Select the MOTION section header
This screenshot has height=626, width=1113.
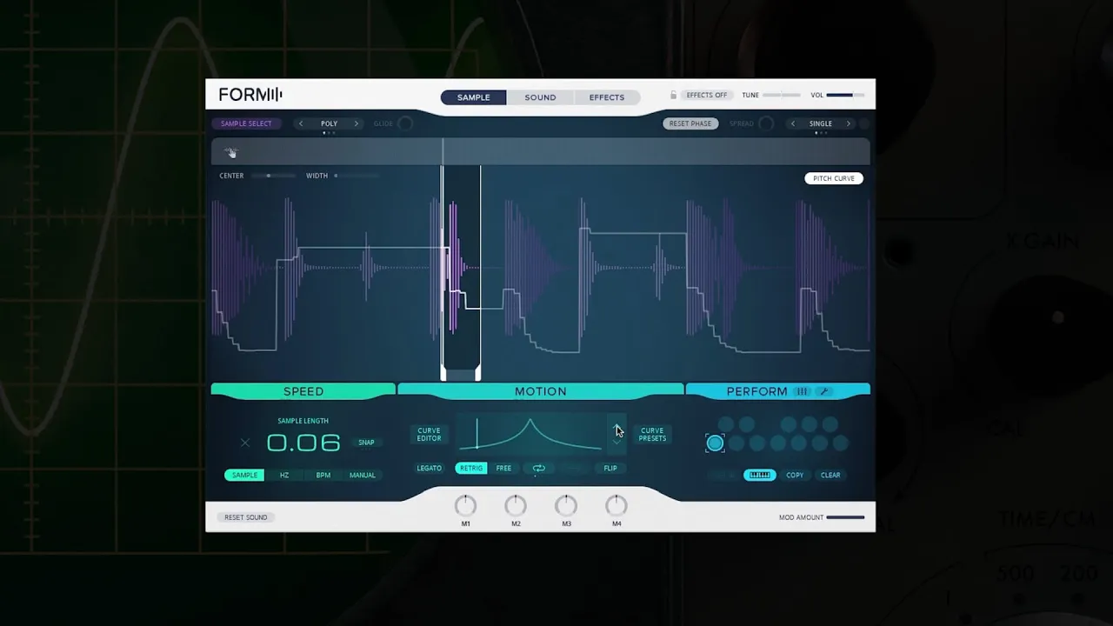tap(541, 391)
